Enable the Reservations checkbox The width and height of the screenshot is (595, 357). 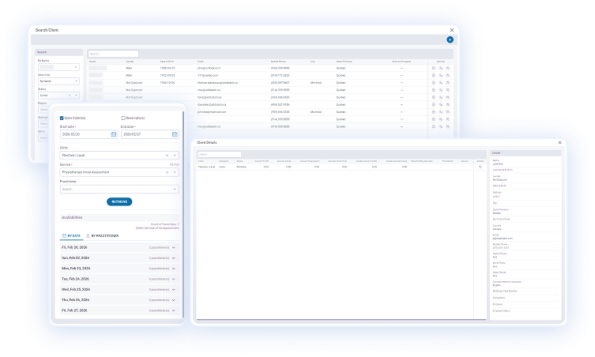point(122,118)
